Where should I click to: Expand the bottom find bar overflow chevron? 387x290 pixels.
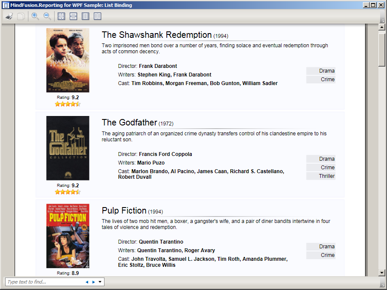click(382, 285)
